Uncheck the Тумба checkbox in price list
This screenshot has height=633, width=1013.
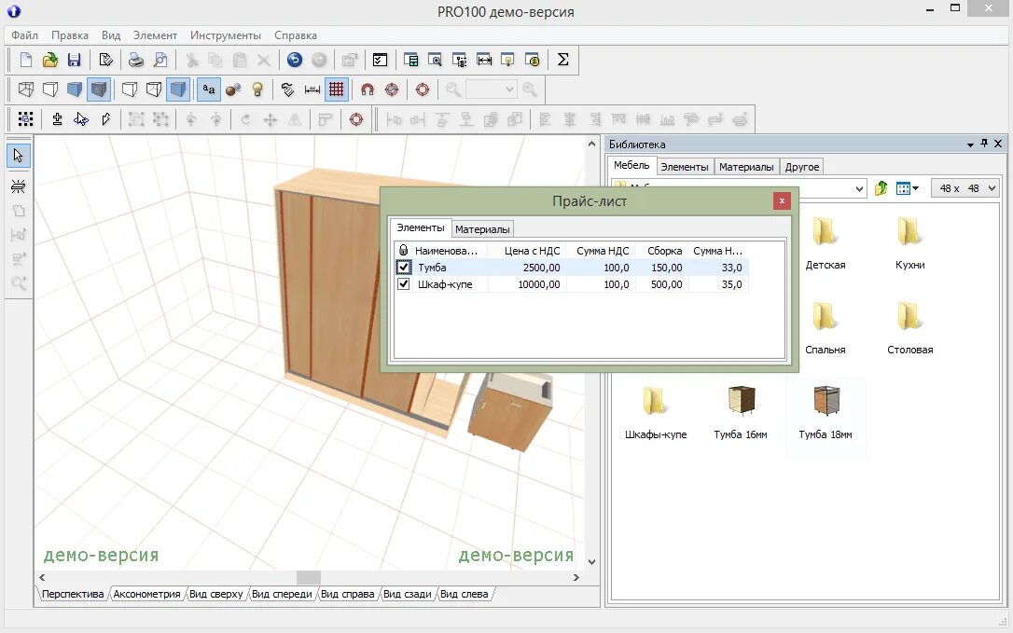pyautogui.click(x=404, y=267)
